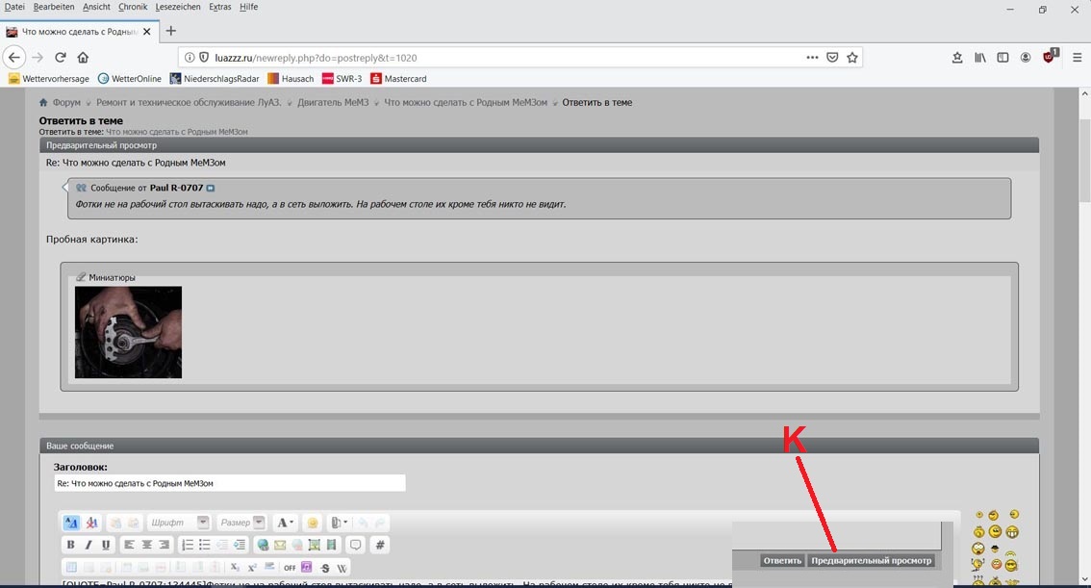Insert an image into the post
This screenshot has width=1091, height=588.
(x=315, y=545)
